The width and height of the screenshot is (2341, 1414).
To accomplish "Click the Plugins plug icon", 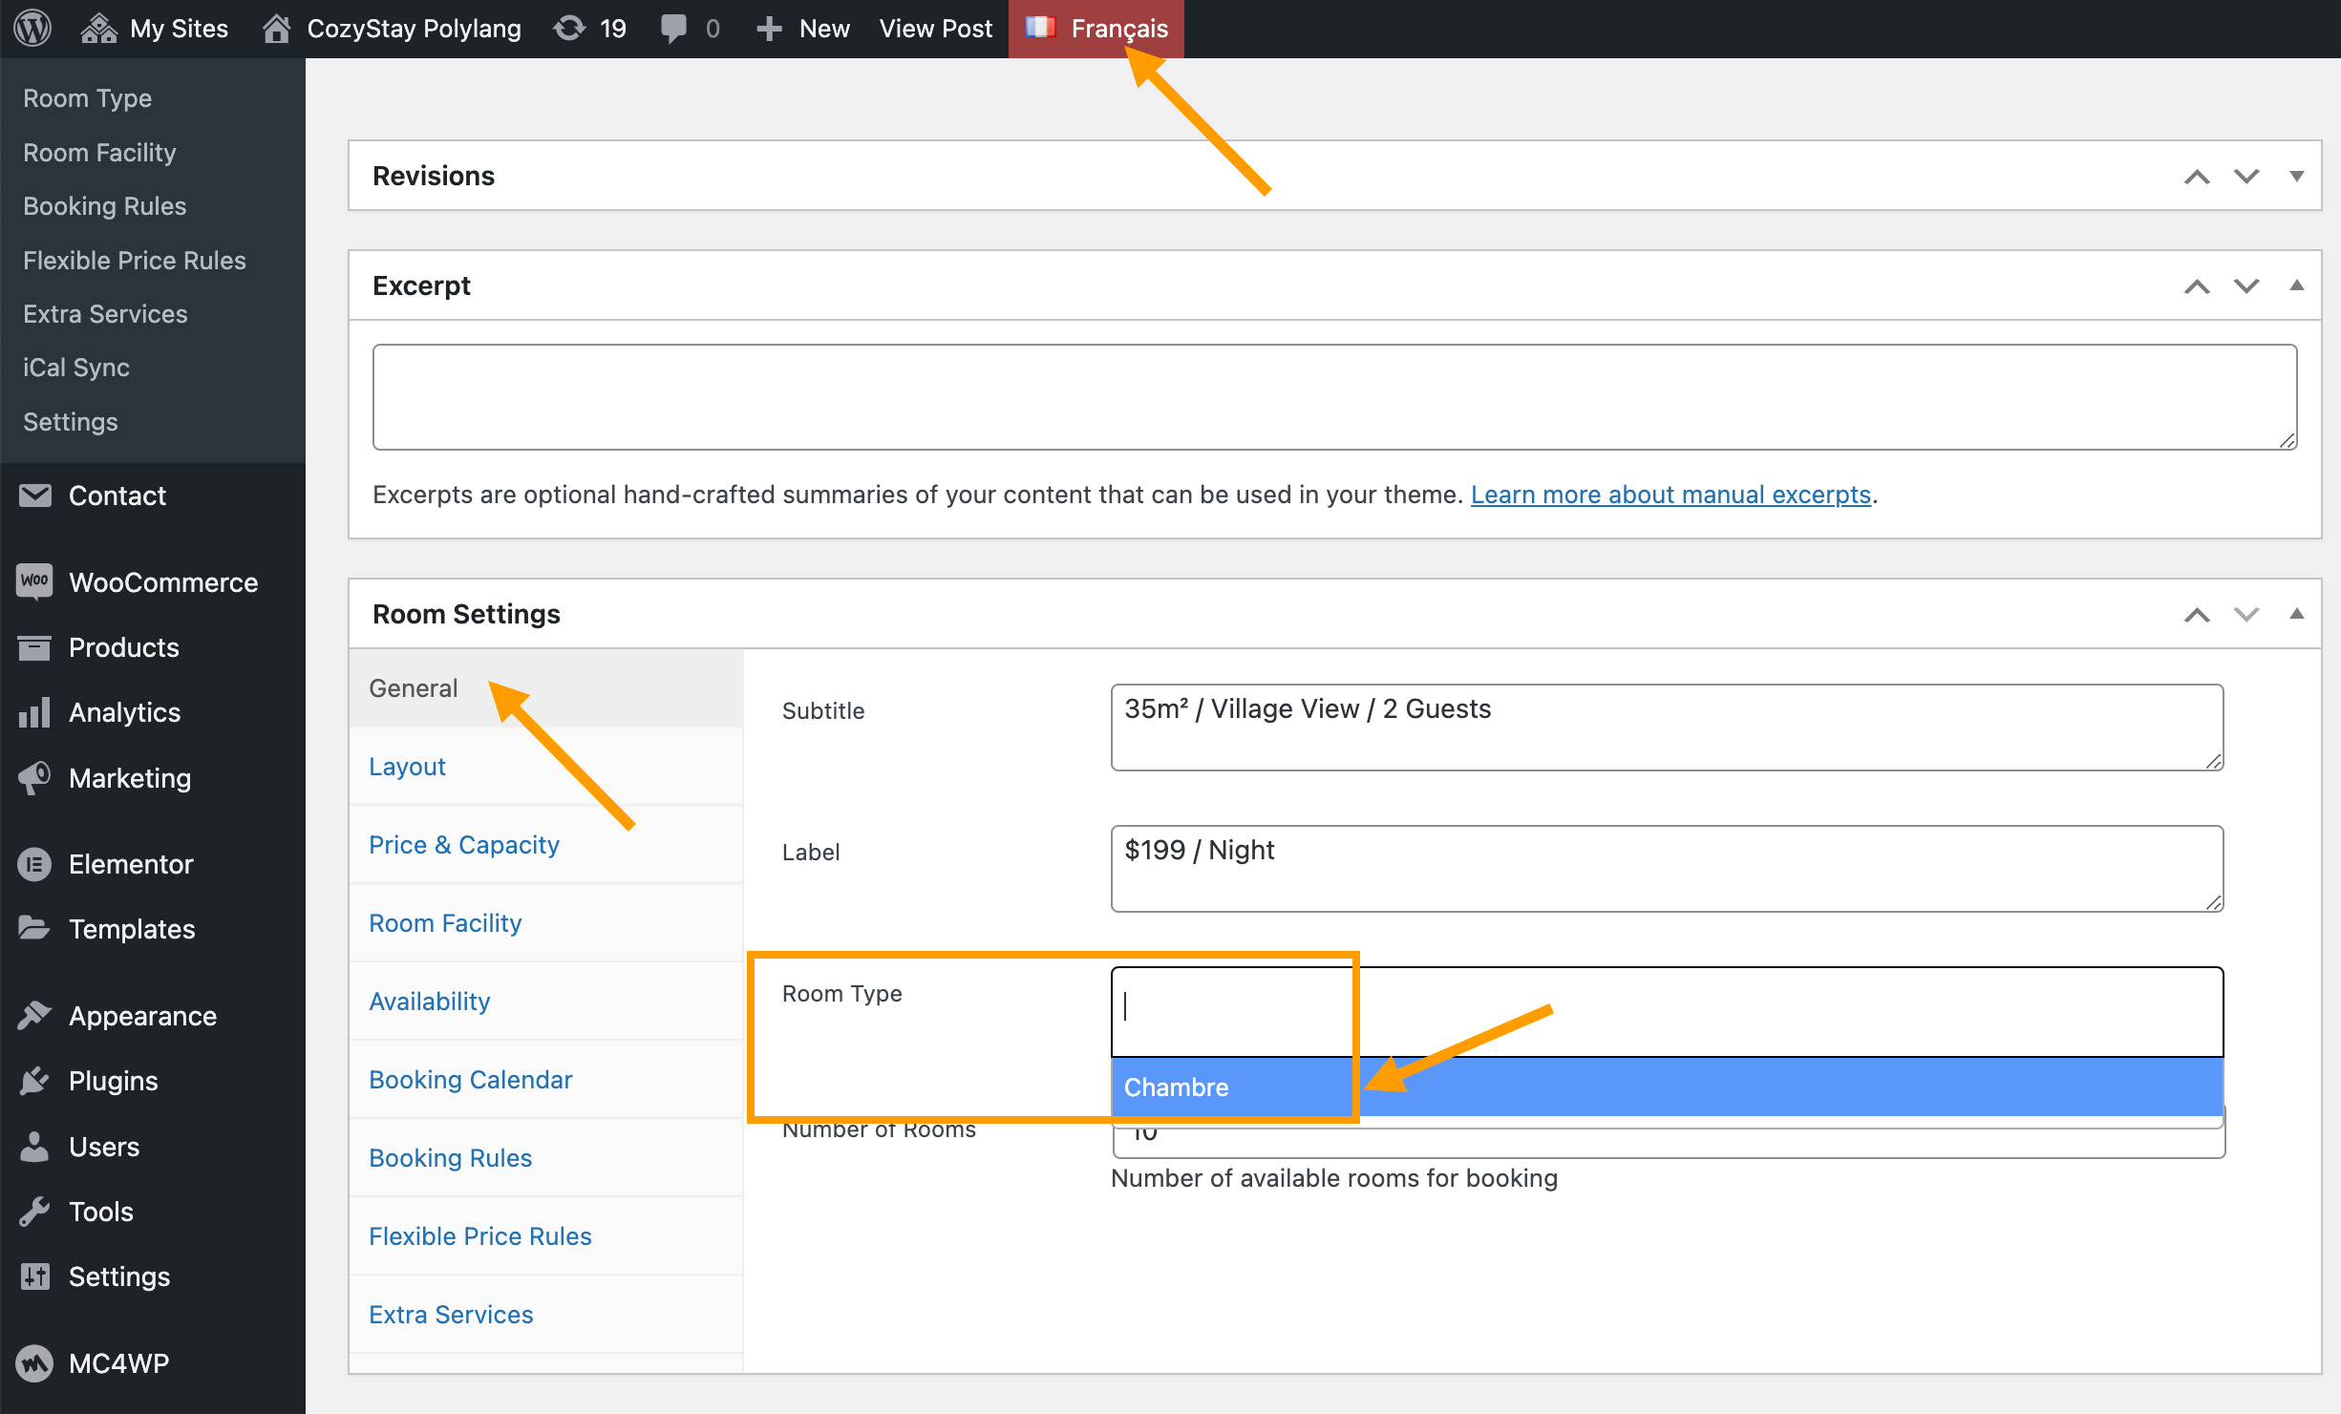I will pyautogui.click(x=34, y=1080).
